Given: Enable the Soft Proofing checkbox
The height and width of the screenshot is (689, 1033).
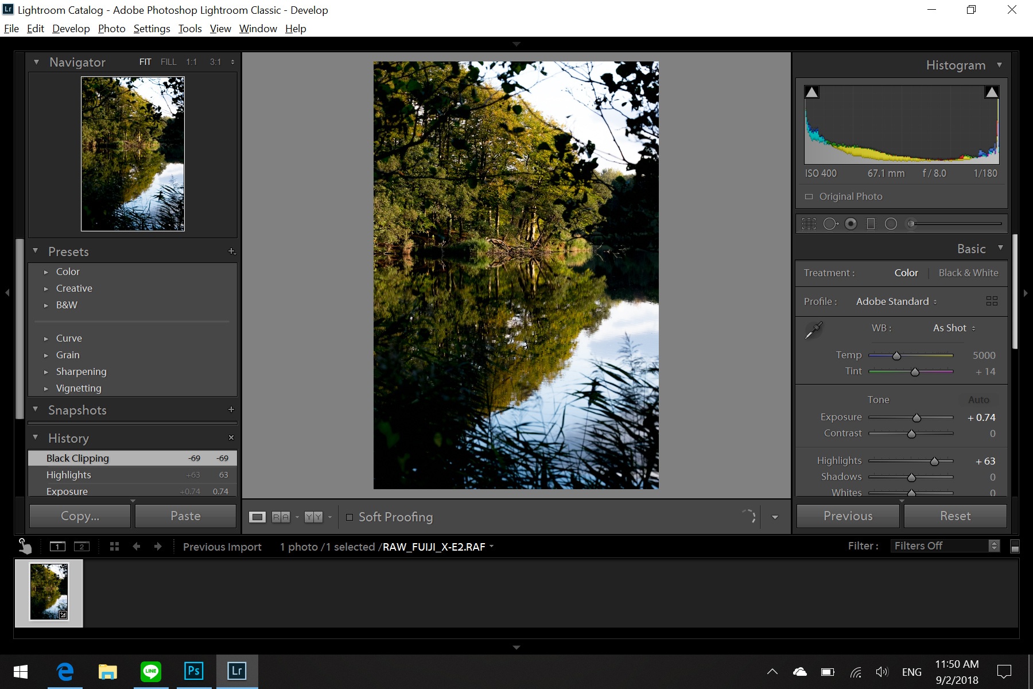Looking at the screenshot, I should (349, 517).
